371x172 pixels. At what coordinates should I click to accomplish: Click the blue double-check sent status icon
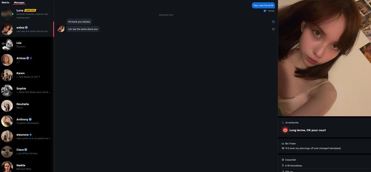265,11
